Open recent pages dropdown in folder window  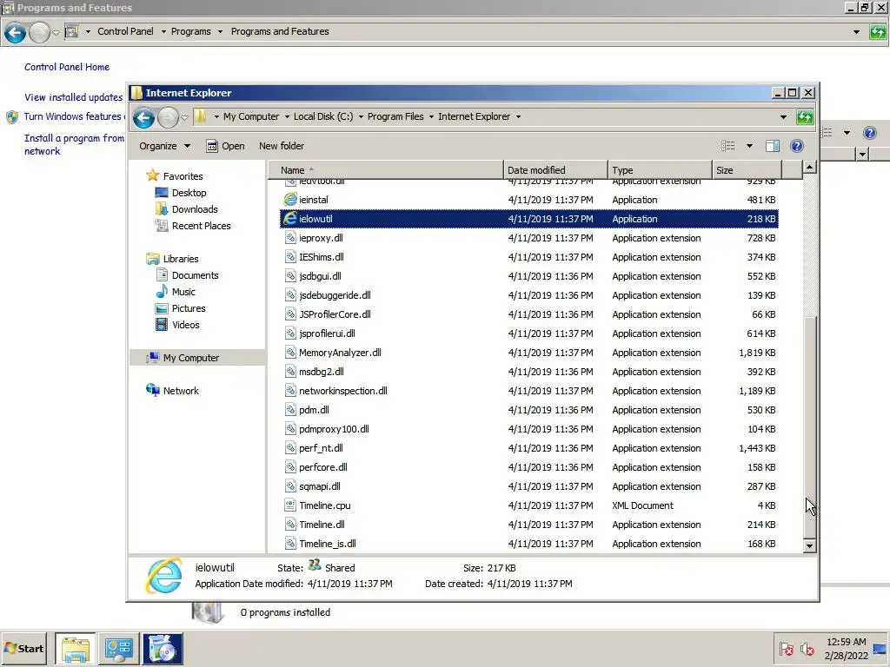tap(184, 118)
